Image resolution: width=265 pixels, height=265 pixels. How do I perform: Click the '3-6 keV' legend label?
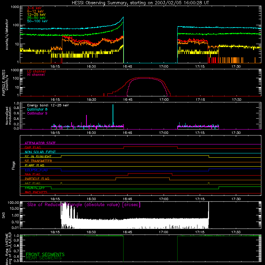pos(34,8)
